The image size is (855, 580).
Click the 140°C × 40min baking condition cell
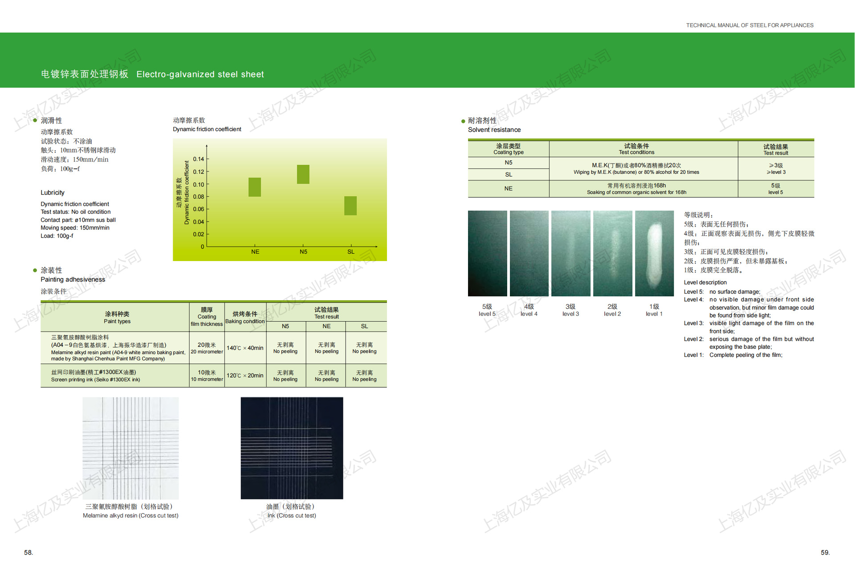(245, 348)
